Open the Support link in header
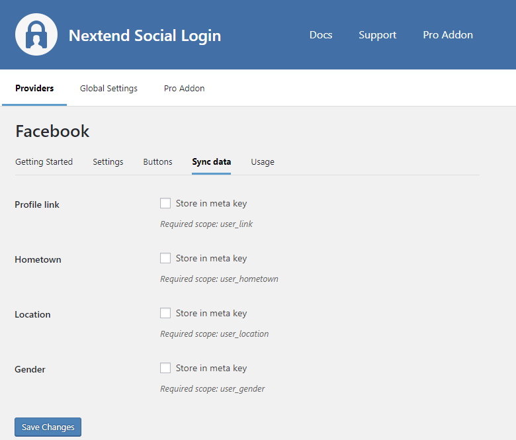Image resolution: width=516 pixels, height=440 pixels. pyautogui.click(x=377, y=35)
